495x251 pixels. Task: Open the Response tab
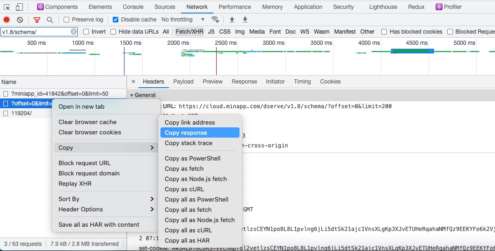pyautogui.click(x=244, y=82)
